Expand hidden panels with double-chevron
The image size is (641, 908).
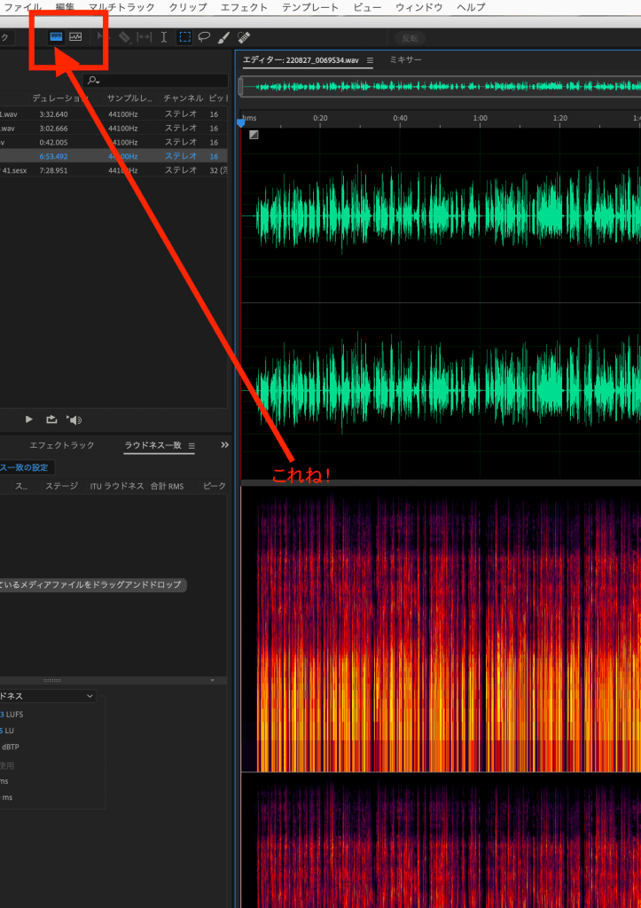pos(223,445)
